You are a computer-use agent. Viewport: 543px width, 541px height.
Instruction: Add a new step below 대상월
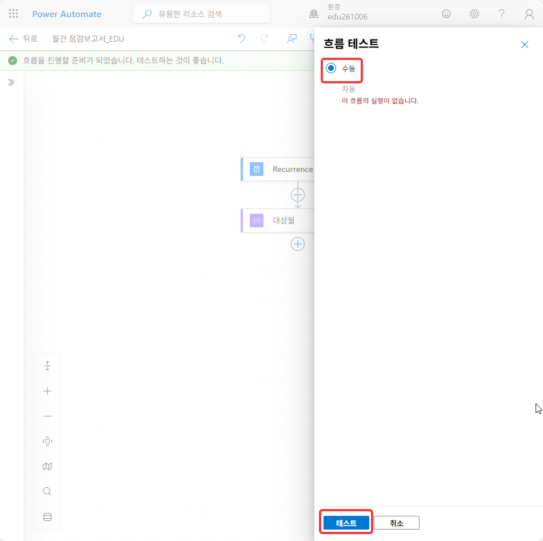(x=298, y=244)
